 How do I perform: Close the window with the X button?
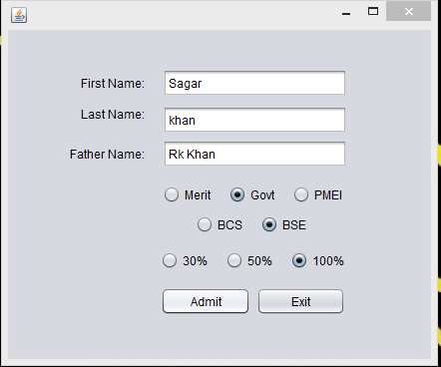click(x=408, y=11)
